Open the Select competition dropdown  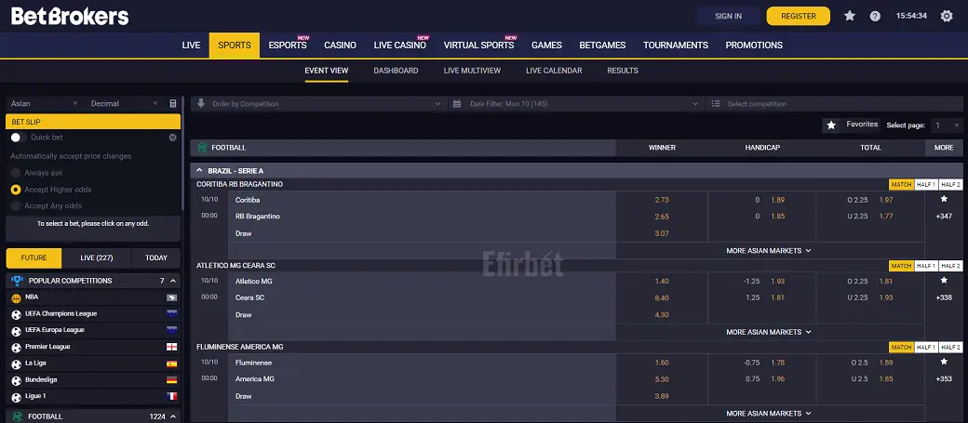click(x=835, y=103)
